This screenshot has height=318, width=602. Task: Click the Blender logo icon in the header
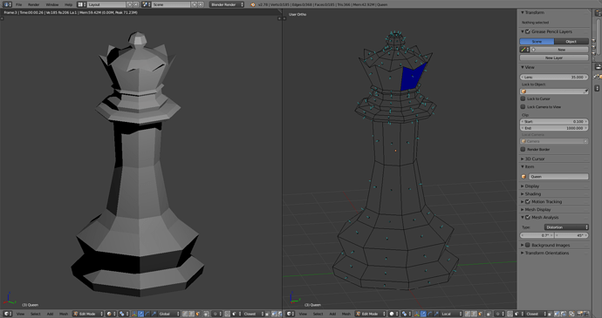(x=253, y=4)
